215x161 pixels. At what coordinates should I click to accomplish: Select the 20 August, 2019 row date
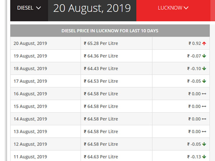click(30, 43)
